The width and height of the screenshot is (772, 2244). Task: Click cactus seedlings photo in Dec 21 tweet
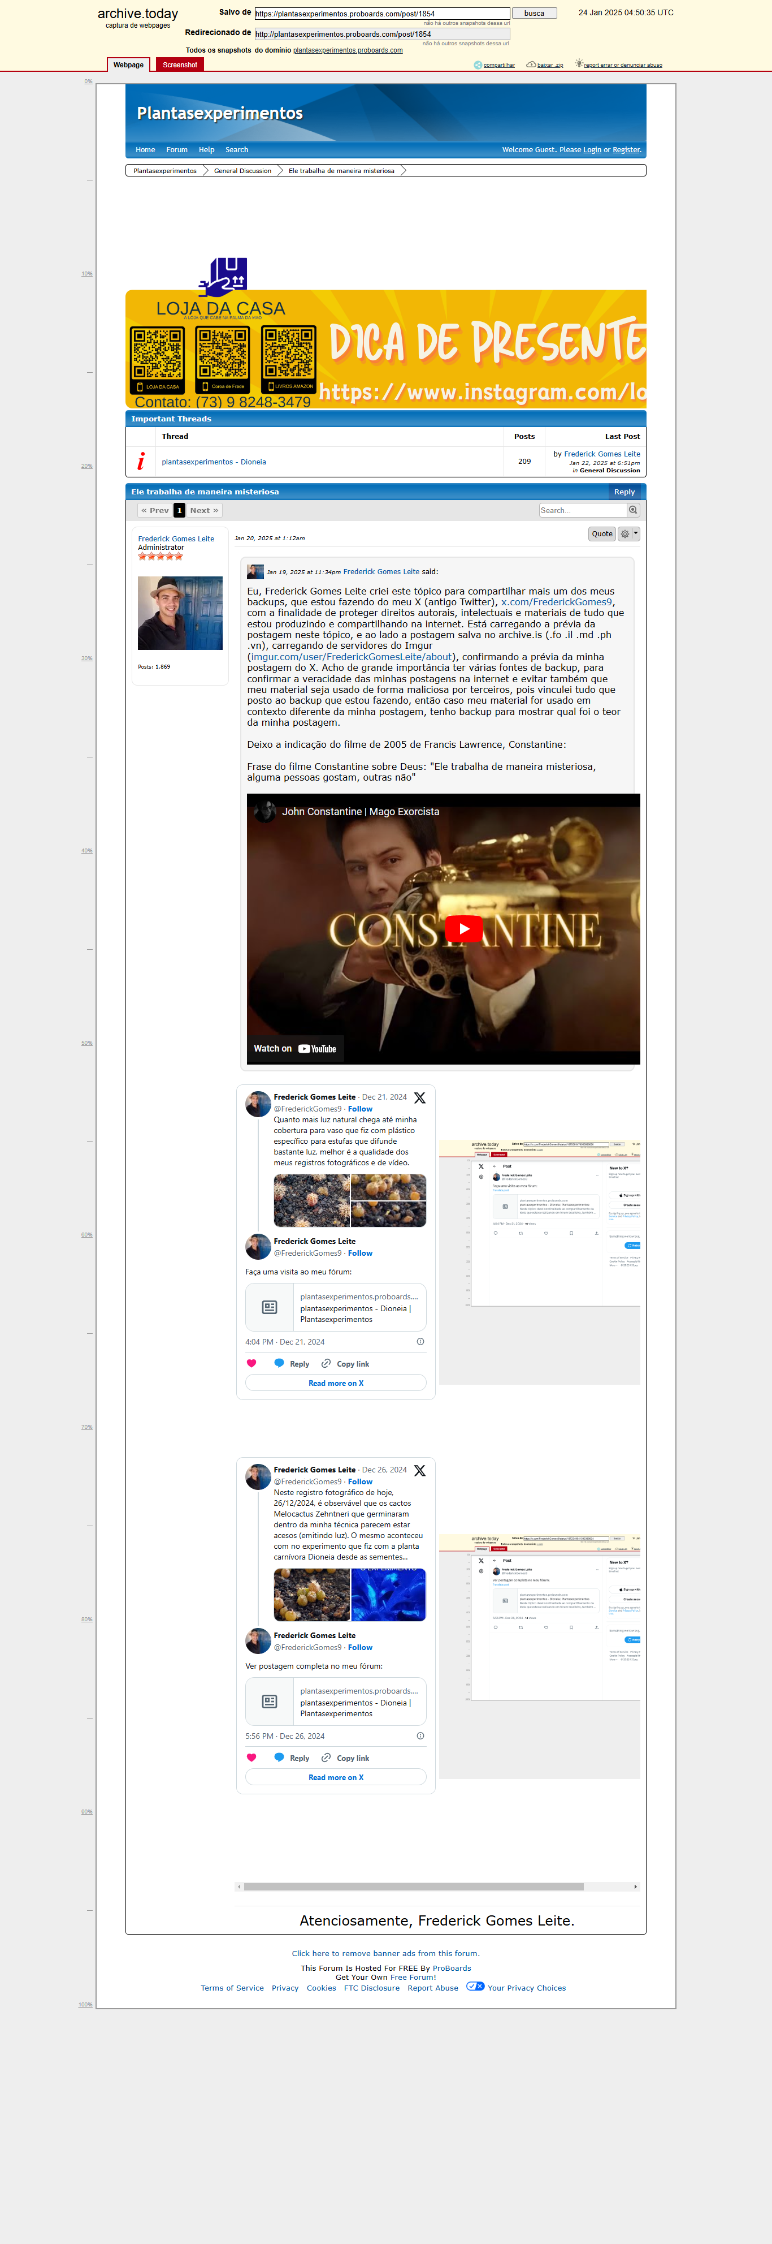click(x=311, y=1200)
